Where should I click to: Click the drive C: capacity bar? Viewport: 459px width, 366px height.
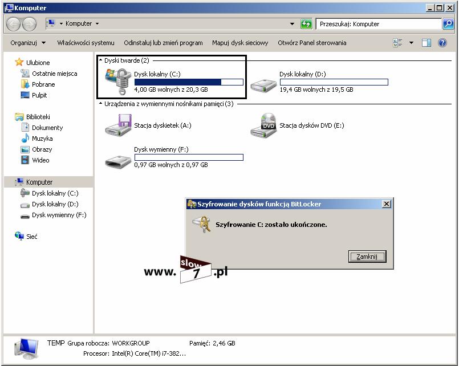(189, 82)
